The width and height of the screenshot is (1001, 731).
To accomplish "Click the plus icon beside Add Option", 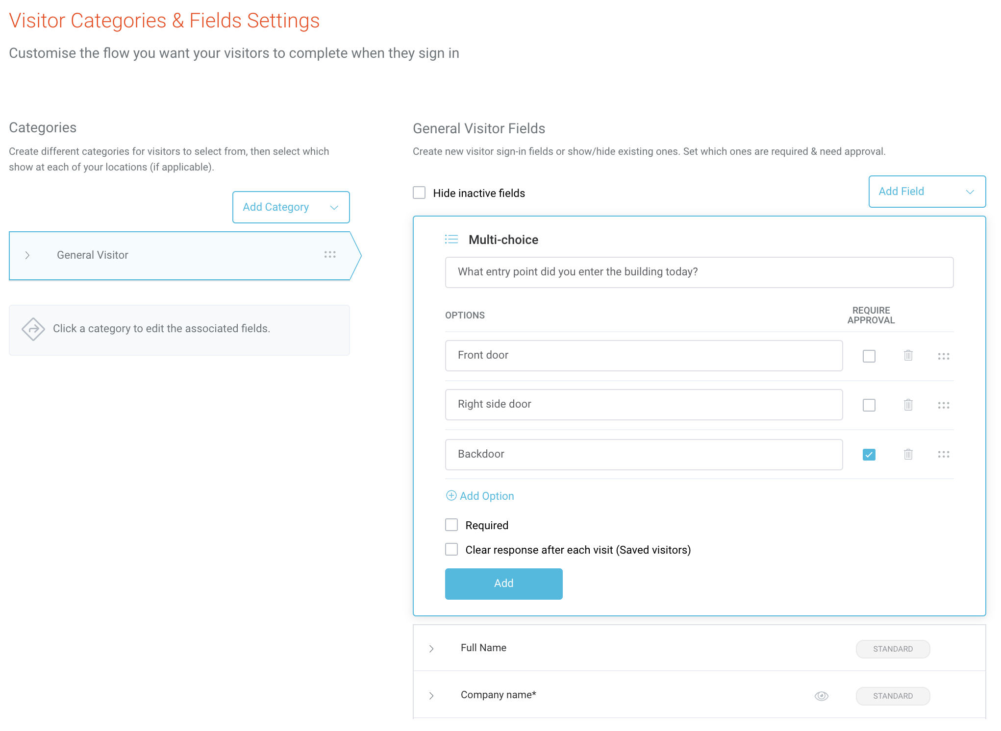I will click(x=451, y=495).
